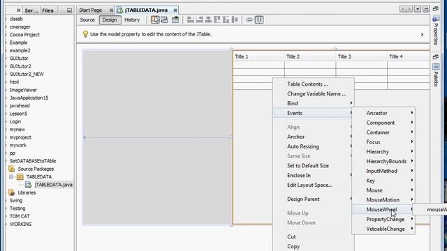Open the Anchor submenu
Image resolution: width=447 pixels, height=251 pixels.
[314, 137]
